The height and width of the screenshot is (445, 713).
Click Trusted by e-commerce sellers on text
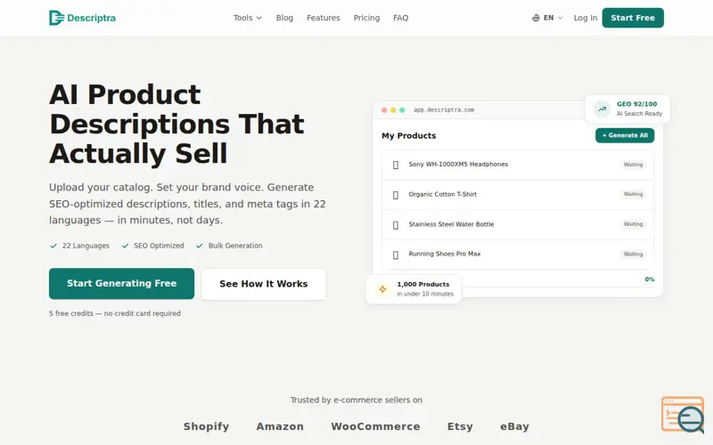pyautogui.click(x=356, y=400)
